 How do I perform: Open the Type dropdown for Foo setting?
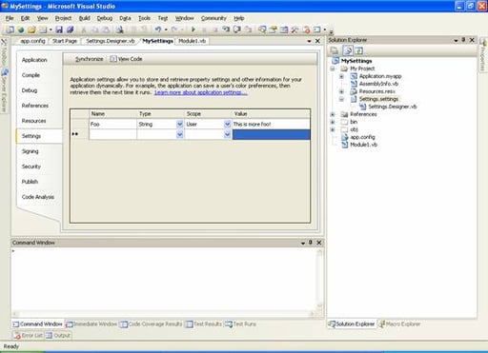click(x=179, y=124)
